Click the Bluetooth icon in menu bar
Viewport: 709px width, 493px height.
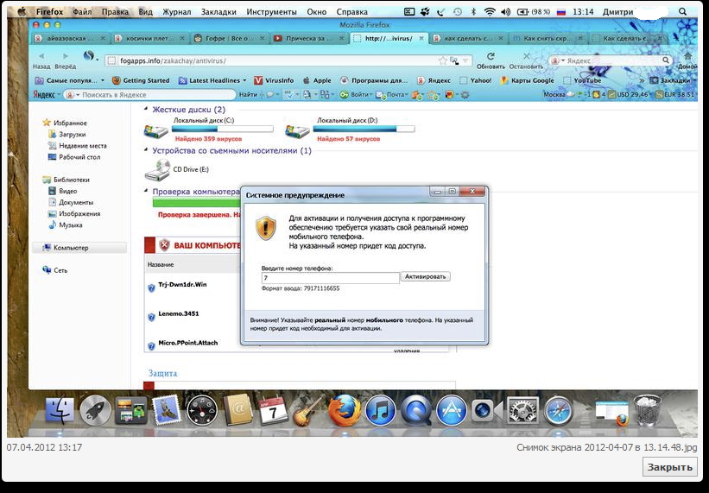[473, 12]
